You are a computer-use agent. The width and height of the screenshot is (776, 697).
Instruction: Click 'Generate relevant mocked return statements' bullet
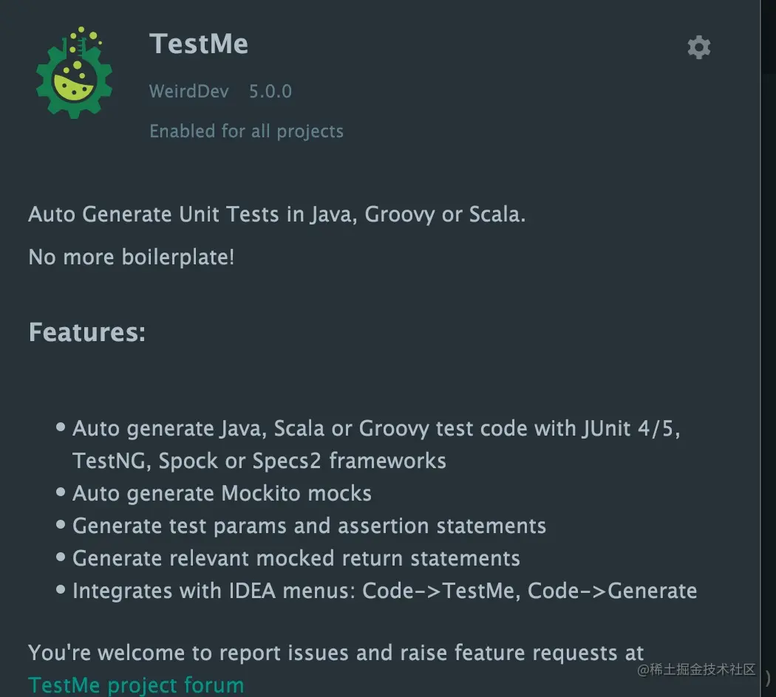296,558
